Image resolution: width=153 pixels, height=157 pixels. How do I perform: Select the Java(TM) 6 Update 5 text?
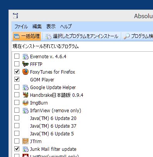coord(52,134)
